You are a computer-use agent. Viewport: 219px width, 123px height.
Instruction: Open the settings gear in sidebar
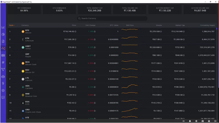coord(3,90)
